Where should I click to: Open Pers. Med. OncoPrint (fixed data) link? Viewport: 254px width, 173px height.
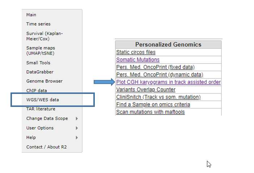click(x=155, y=67)
